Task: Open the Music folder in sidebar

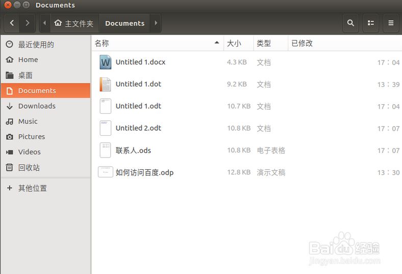Action: [28, 121]
